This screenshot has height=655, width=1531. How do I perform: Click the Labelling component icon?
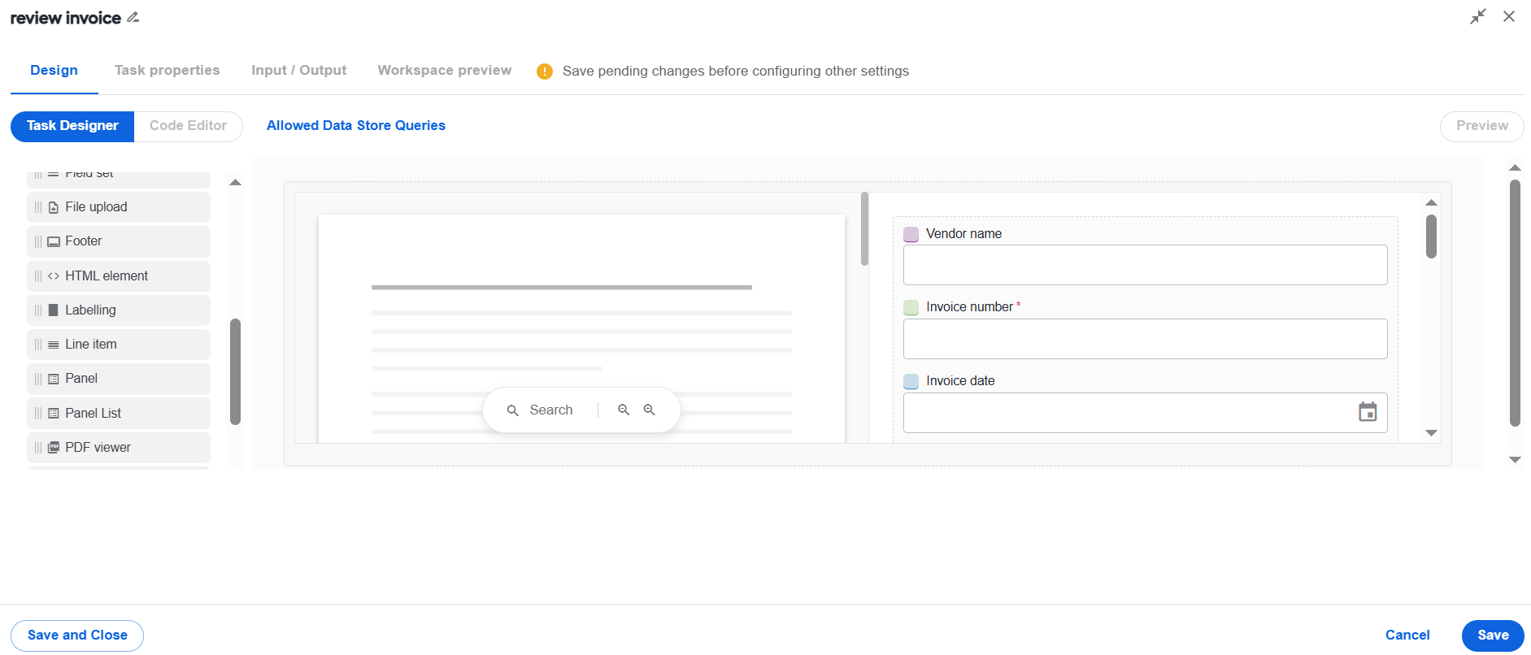click(x=54, y=310)
